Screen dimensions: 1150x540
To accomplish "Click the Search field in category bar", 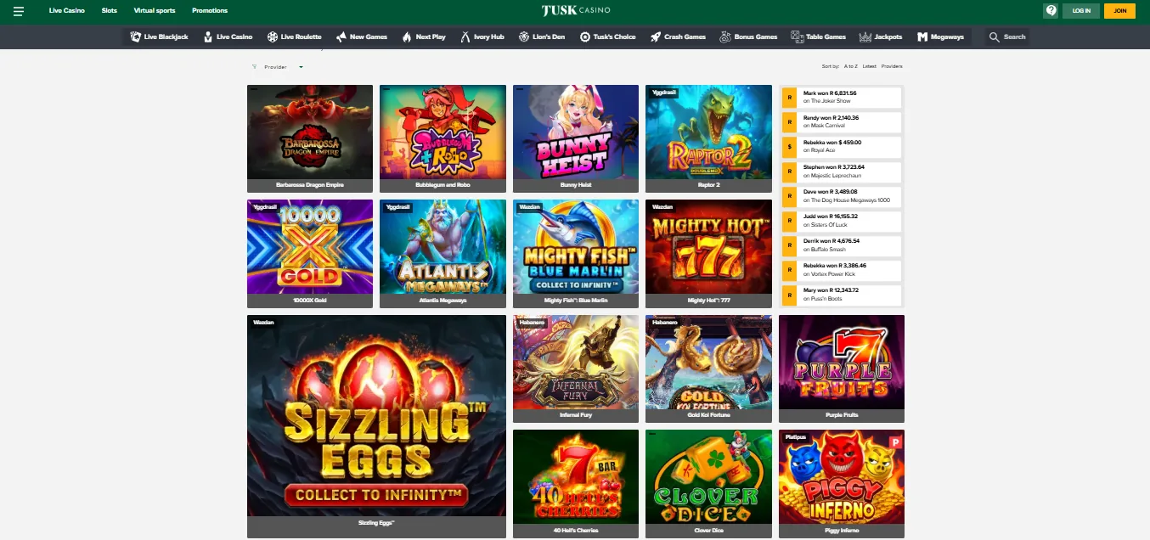I will [1007, 37].
